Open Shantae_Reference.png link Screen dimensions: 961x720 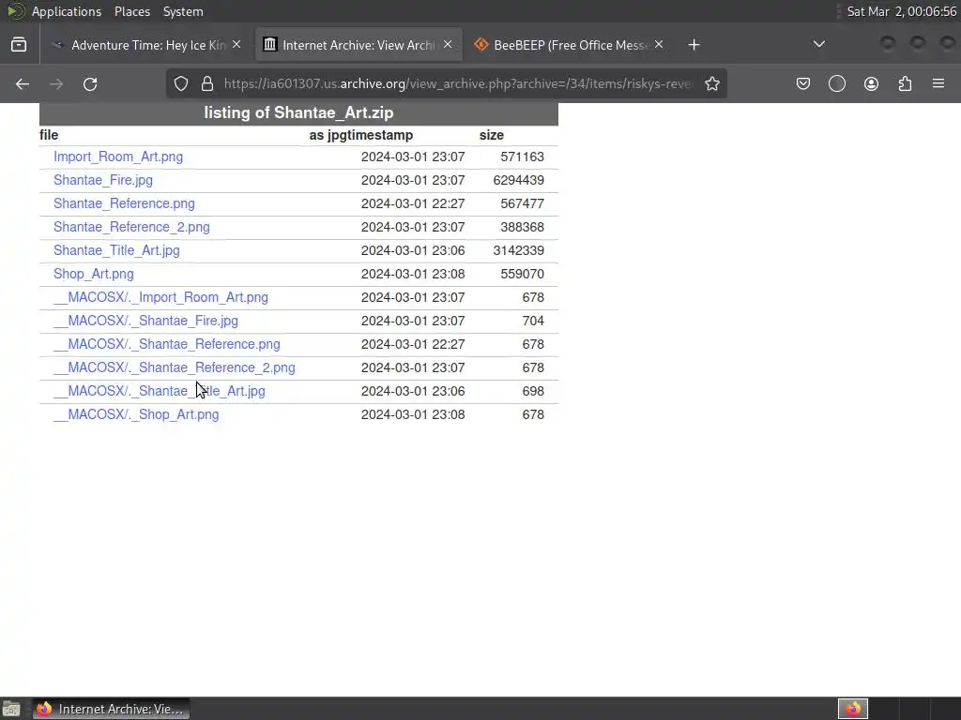124,203
